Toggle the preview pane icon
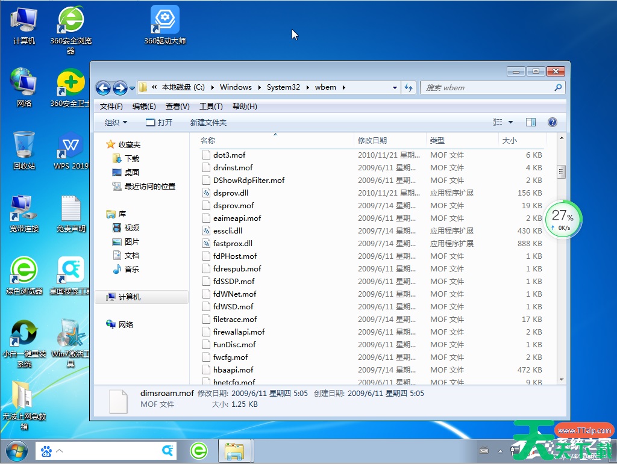This screenshot has height=464, width=617. click(x=530, y=122)
